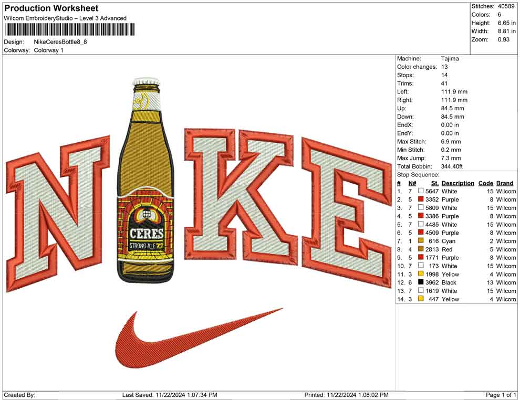The height and width of the screenshot is (400, 520).
Task: Click the Stop Sequence label
Action: point(418,175)
